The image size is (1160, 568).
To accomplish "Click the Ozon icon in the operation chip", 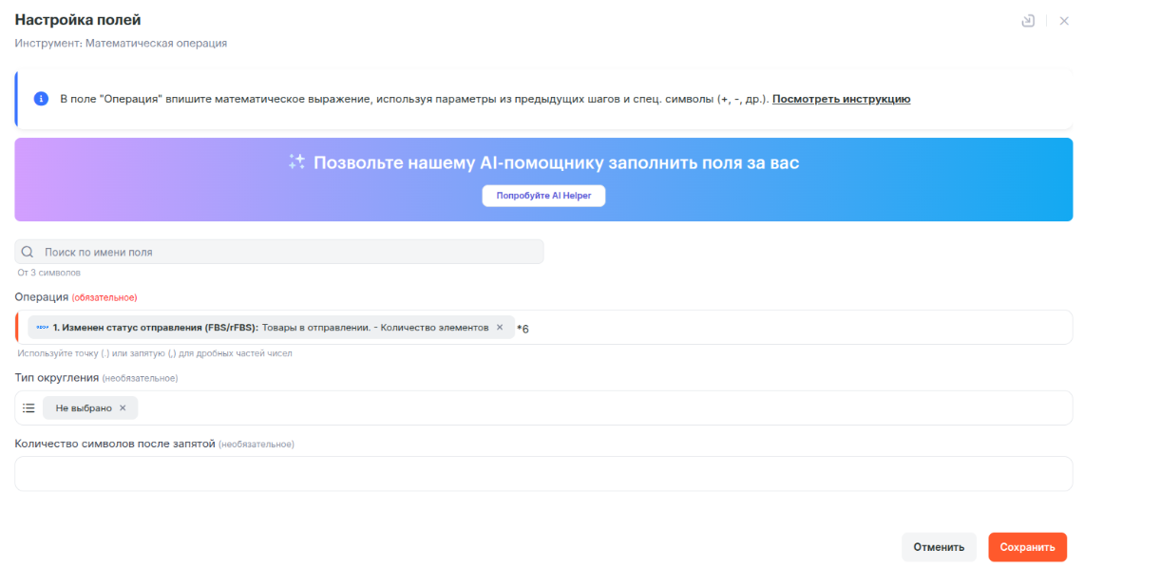I will click(42, 328).
